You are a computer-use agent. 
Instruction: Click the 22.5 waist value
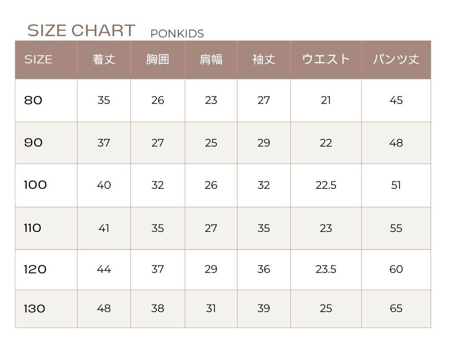coord(326,185)
